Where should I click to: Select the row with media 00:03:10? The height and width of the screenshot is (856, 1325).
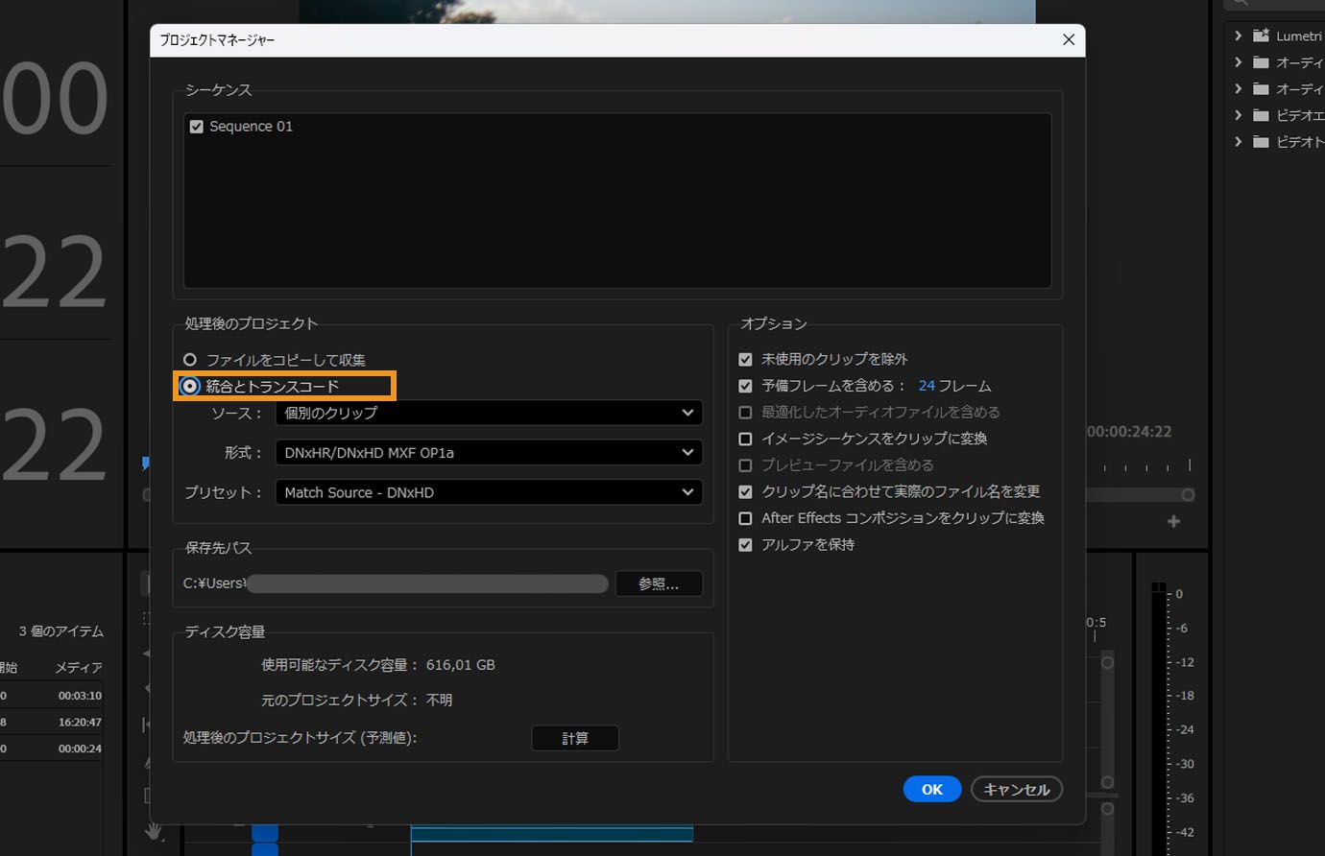(x=52, y=695)
